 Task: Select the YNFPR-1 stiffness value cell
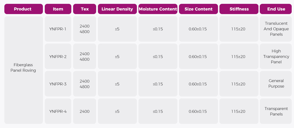pos(238,29)
